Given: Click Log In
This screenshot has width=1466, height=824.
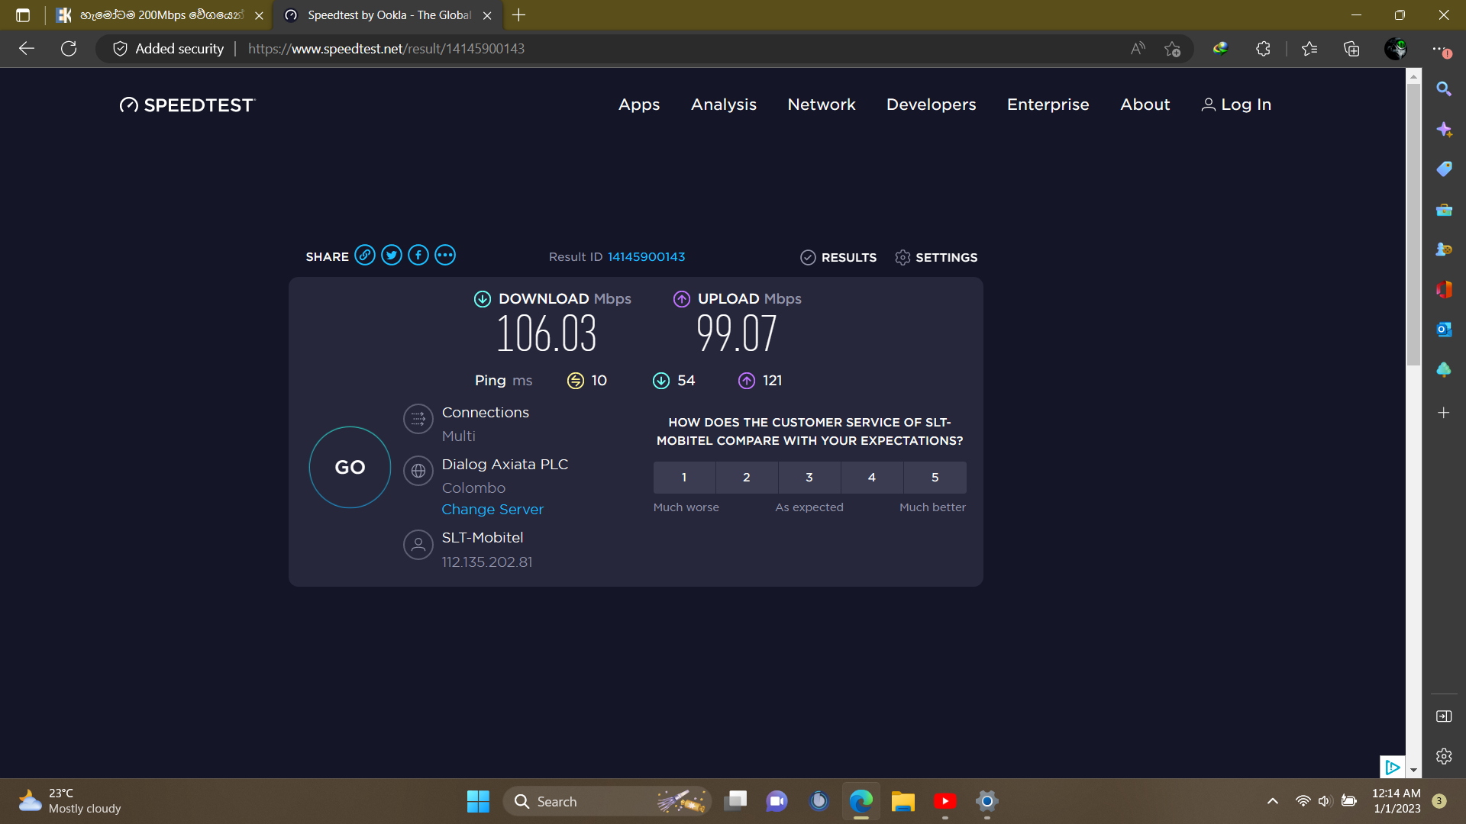Looking at the screenshot, I should click(1236, 105).
